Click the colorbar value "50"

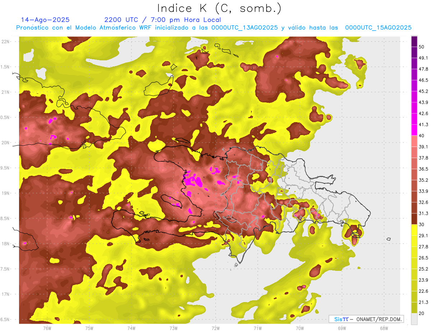pos(421,46)
